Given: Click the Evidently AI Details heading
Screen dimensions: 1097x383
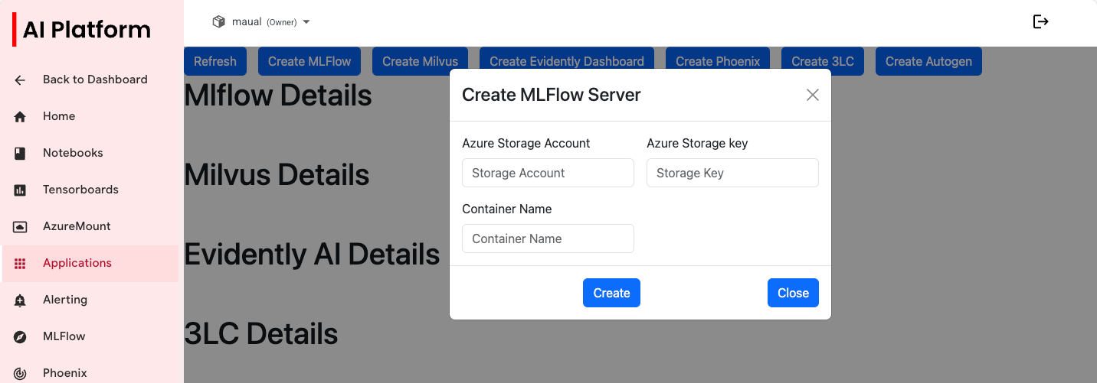Looking at the screenshot, I should pos(312,254).
